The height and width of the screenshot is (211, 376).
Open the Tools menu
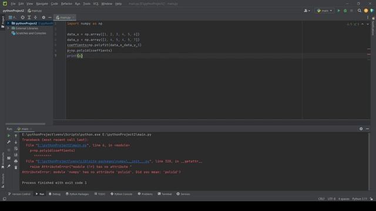pos(86,4)
